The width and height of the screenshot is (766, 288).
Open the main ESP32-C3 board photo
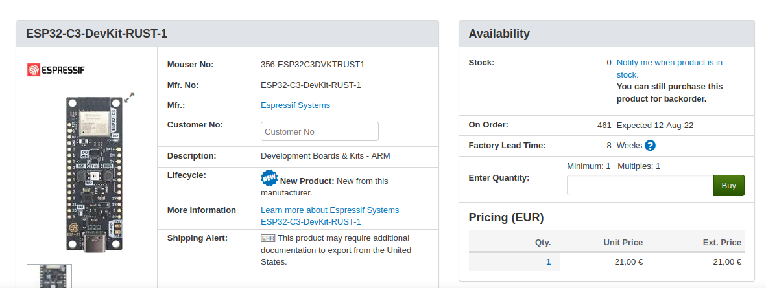click(94, 174)
